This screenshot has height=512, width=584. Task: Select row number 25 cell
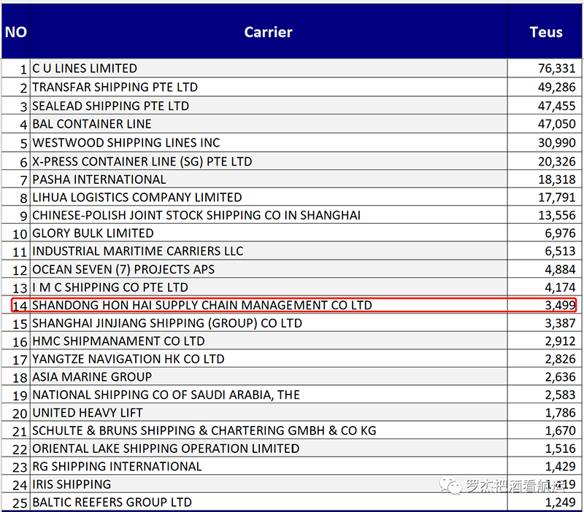point(15,502)
